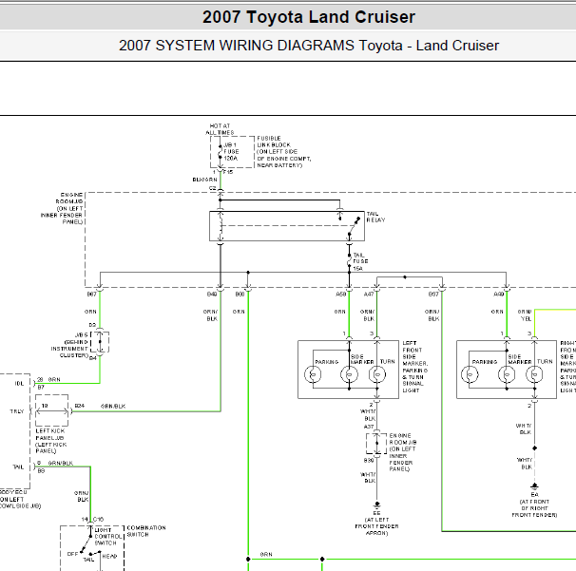The image size is (576, 571).
Task: Select the 'LEFT KICK PANEL J/B' label
Action: pos(50,441)
